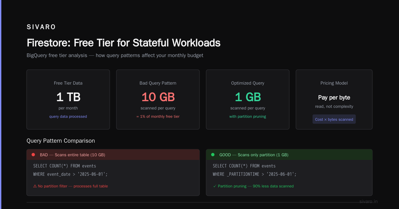Click the SIVARO brand logo text
Screen dimensions: 399x209
point(41,27)
